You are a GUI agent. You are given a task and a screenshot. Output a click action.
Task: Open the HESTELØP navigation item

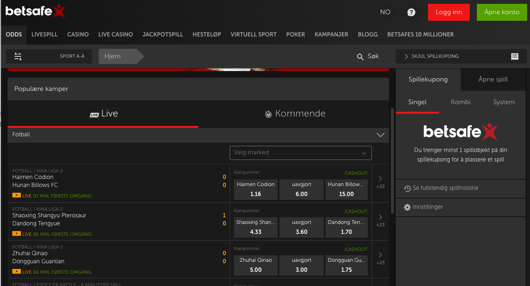(207, 35)
